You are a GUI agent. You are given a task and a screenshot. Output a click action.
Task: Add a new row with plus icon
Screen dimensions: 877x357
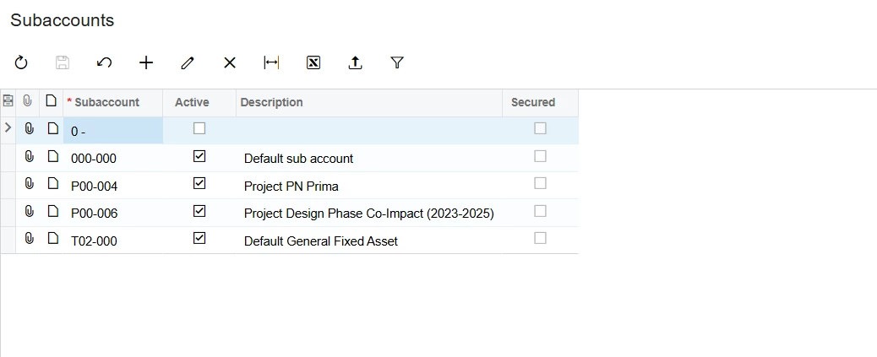click(x=146, y=62)
